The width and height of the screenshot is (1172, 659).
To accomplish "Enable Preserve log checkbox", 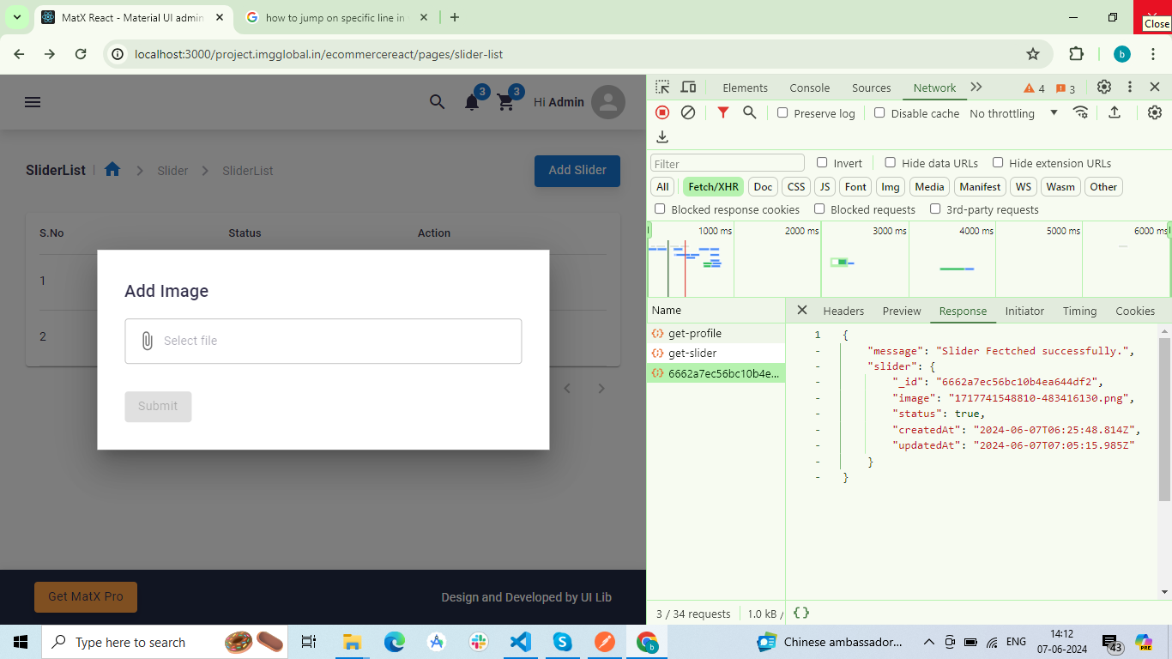I will pos(782,113).
